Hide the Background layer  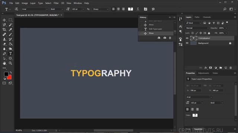187,43
